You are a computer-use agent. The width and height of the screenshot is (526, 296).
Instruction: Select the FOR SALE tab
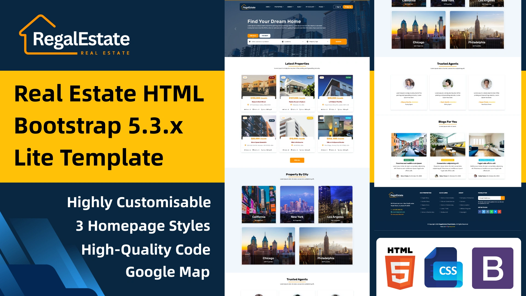click(x=253, y=36)
